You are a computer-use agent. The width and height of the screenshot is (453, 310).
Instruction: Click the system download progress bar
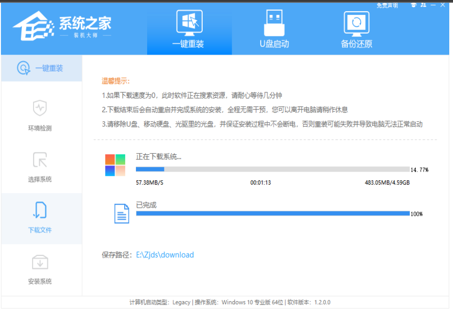click(x=273, y=169)
